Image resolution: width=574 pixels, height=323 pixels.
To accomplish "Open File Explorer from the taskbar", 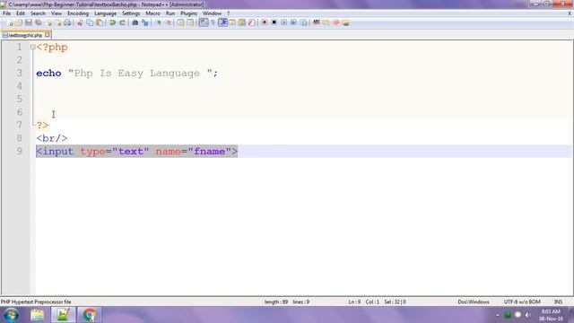I will point(38,315).
